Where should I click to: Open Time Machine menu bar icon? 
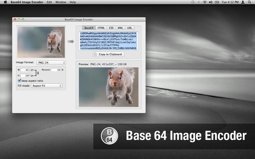coord(193,2)
